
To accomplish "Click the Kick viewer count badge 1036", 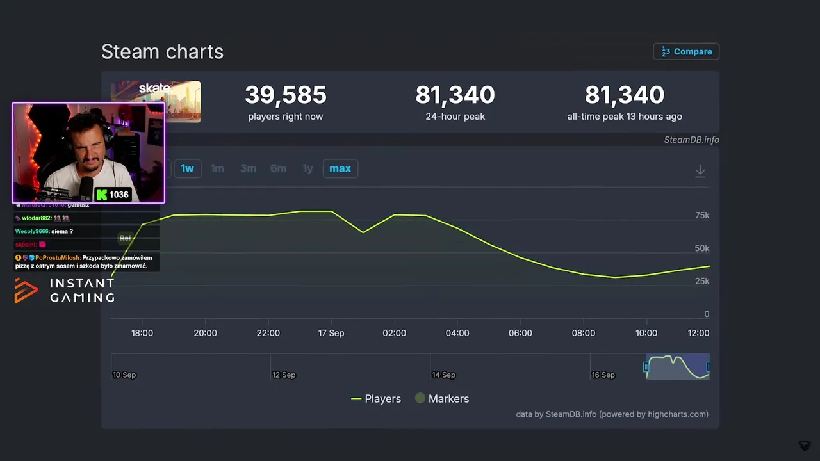I will click(x=113, y=195).
